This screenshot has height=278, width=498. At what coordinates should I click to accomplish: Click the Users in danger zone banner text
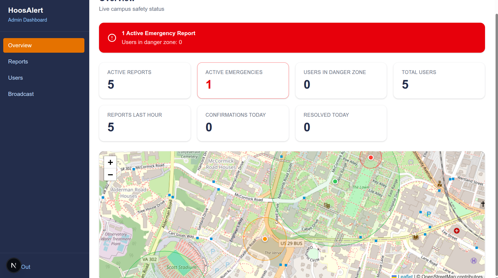pos(152,42)
